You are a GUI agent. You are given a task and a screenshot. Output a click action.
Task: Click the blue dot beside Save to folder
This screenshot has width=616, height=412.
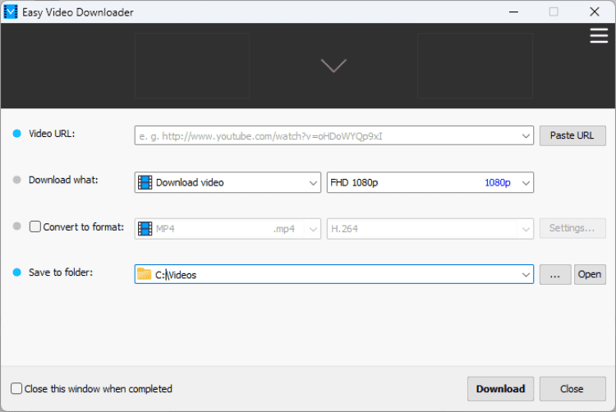coord(17,272)
